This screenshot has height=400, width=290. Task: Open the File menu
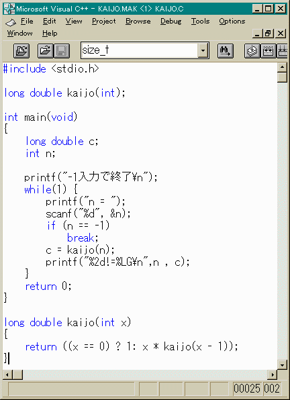tap(27, 21)
